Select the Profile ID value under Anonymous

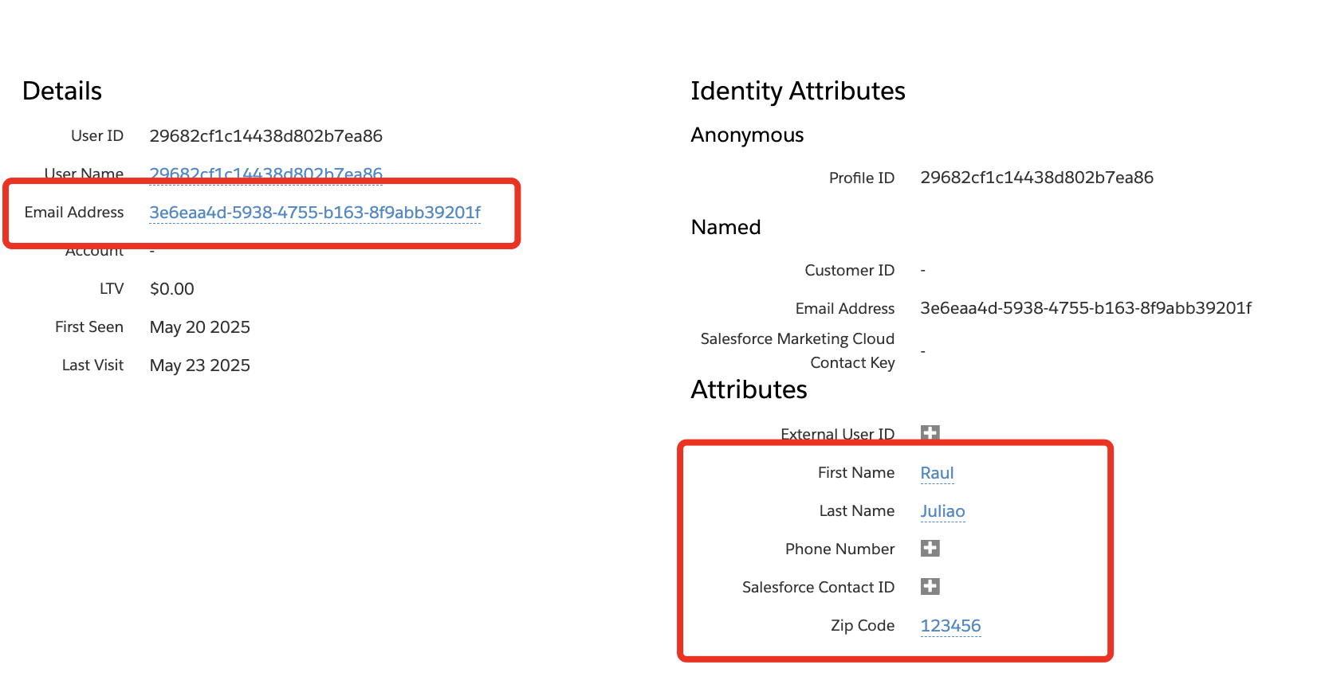tap(1037, 178)
